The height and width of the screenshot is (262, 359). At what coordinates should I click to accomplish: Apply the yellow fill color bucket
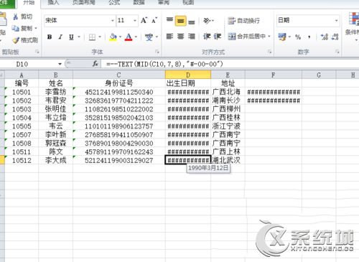tap(113, 37)
